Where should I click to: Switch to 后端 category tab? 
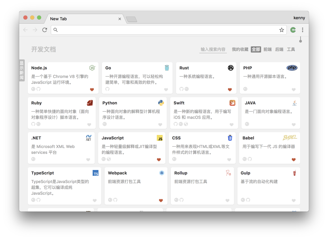(x=279, y=49)
